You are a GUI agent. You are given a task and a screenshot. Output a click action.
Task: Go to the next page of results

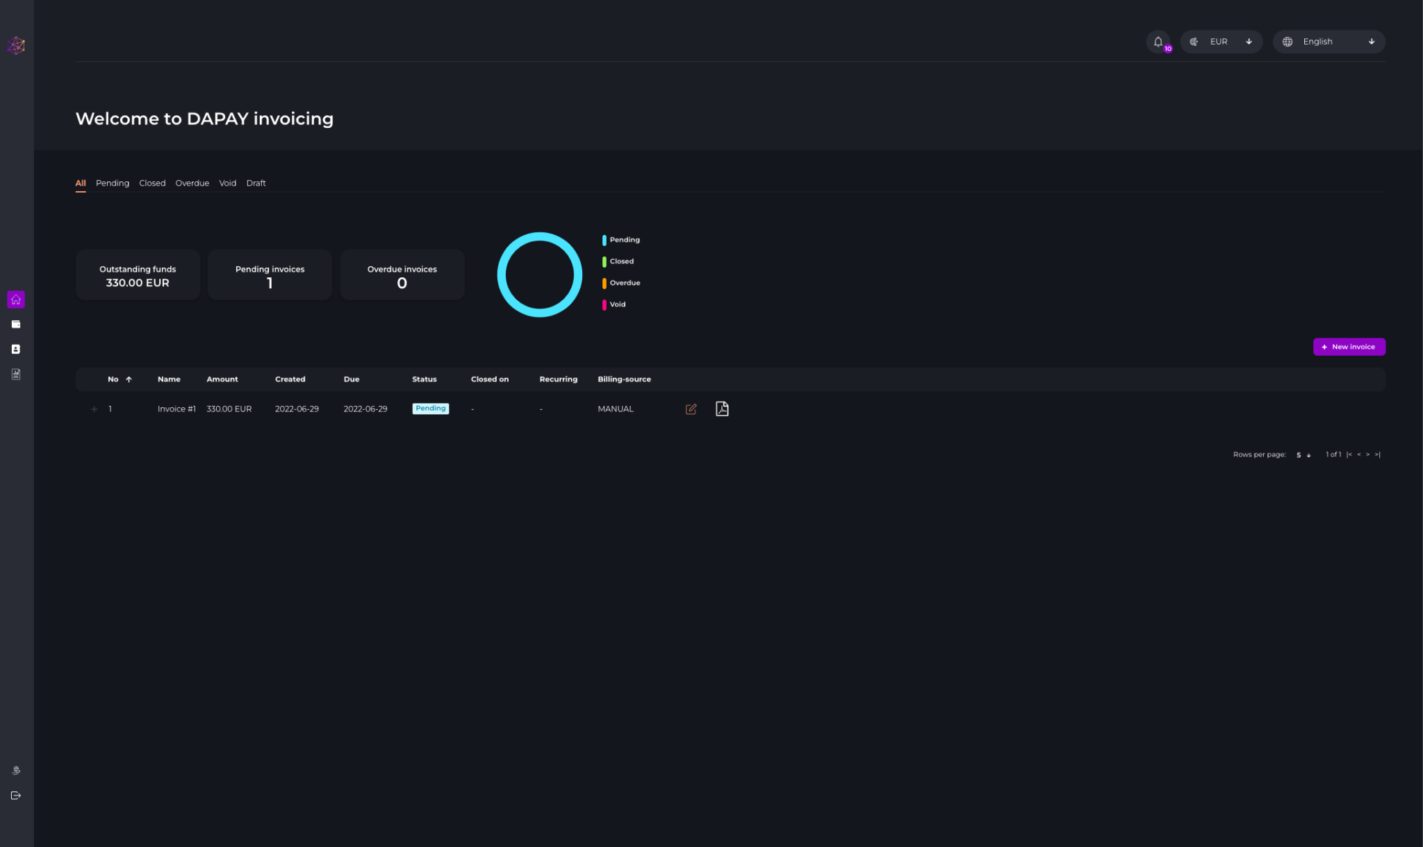(x=1367, y=455)
